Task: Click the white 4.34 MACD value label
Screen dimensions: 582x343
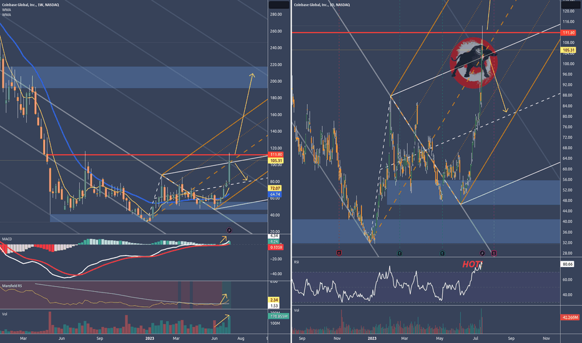Action: pos(274,236)
